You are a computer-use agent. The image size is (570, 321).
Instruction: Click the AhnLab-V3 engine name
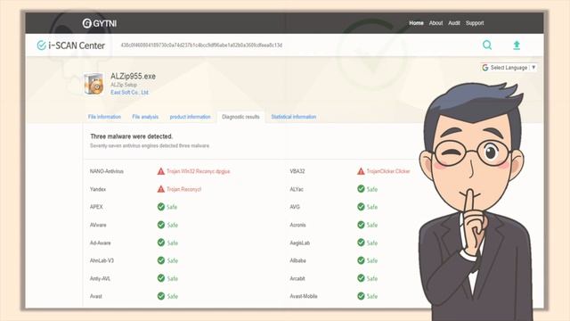(102, 260)
